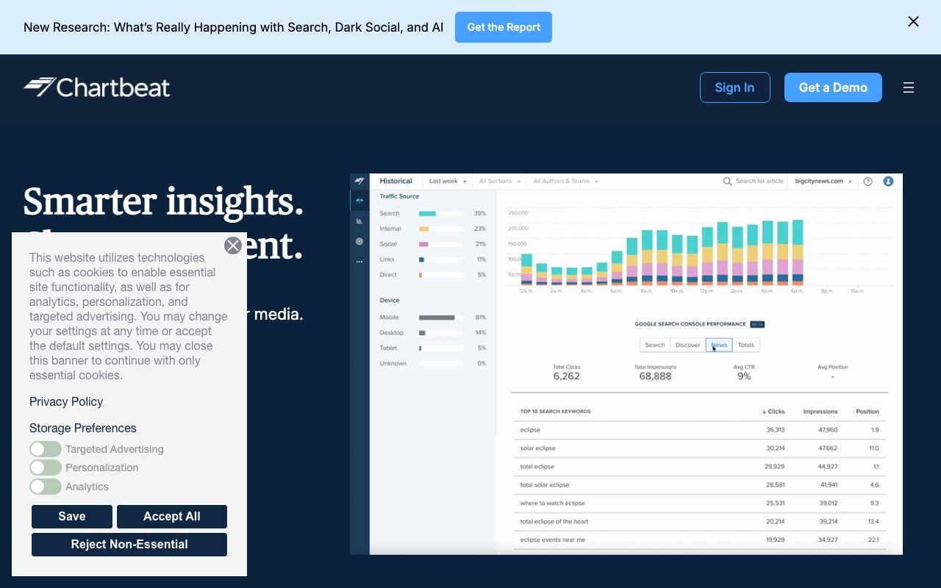Click the Sign In button
This screenshot has width=941, height=588.
tap(734, 87)
